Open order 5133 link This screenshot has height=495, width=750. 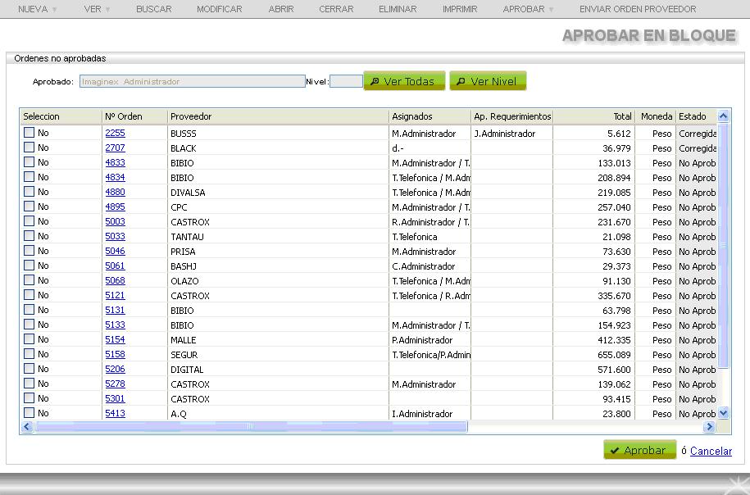point(115,325)
